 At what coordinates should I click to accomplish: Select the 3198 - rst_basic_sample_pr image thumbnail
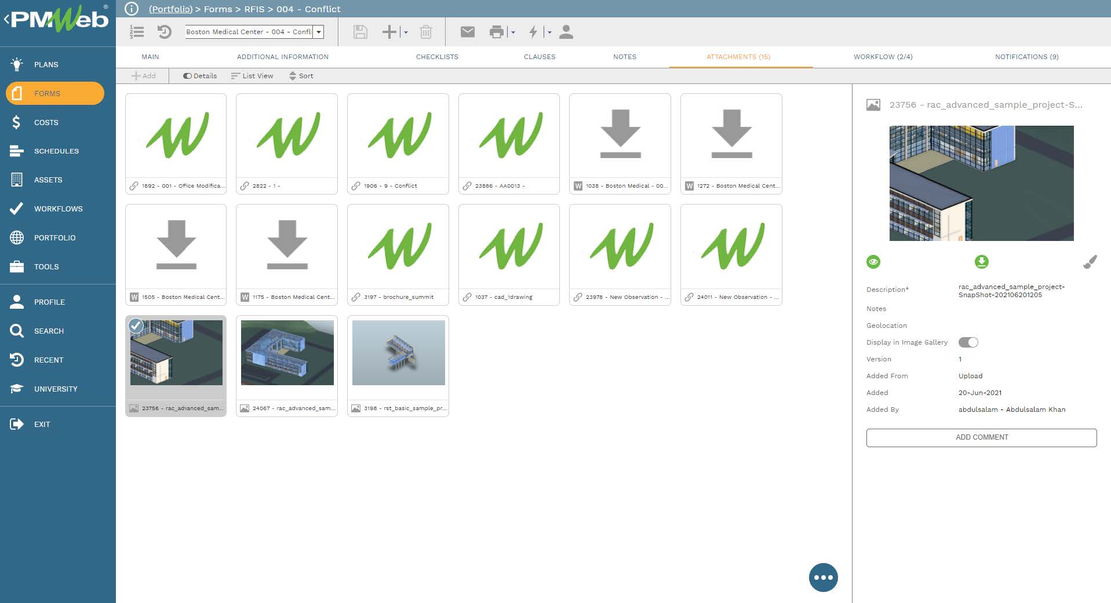coord(398,366)
